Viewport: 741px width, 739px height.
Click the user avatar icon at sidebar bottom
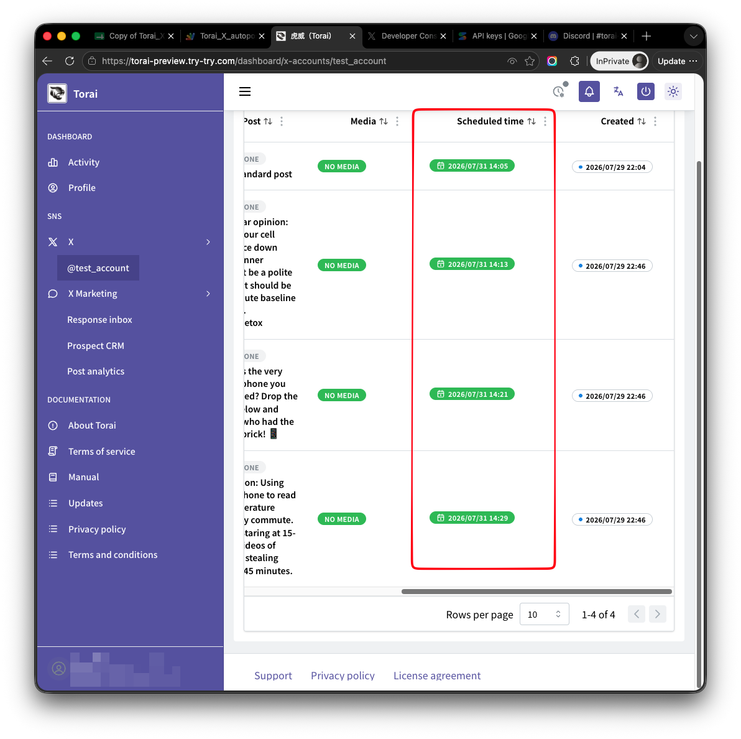[x=58, y=669]
